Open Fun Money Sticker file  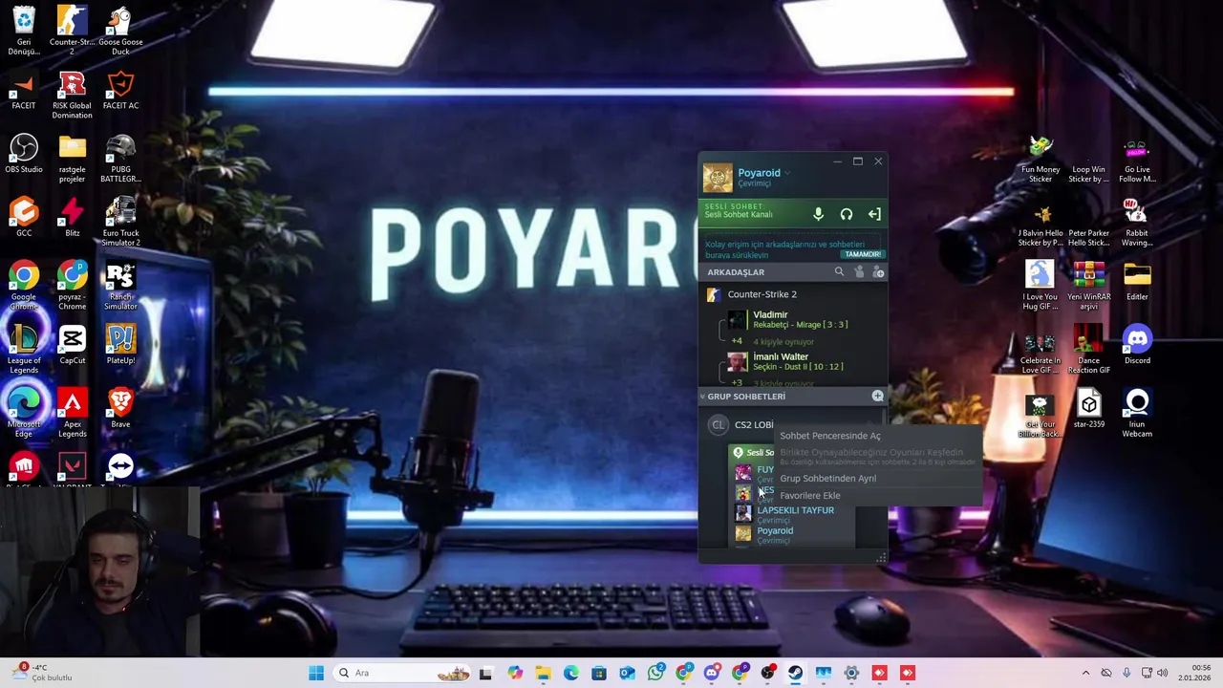1041,159
